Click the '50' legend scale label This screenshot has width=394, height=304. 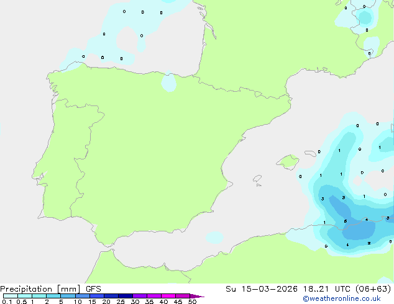click(x=192, y=302)
